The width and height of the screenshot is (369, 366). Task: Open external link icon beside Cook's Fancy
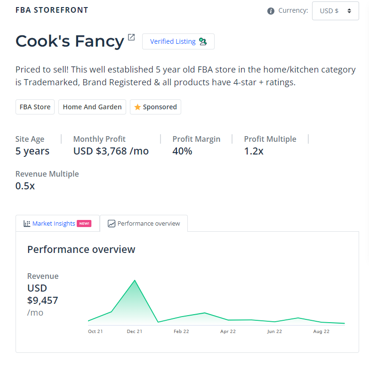[131, 37]
